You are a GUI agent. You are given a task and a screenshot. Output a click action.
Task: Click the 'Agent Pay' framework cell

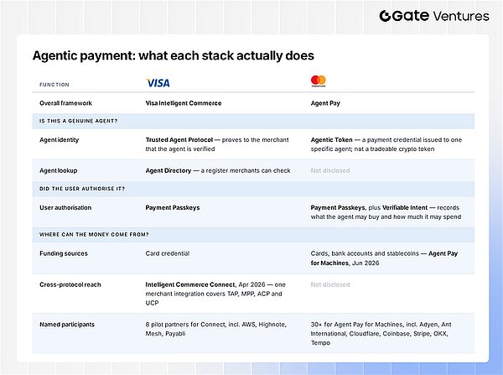coord(325,103)
